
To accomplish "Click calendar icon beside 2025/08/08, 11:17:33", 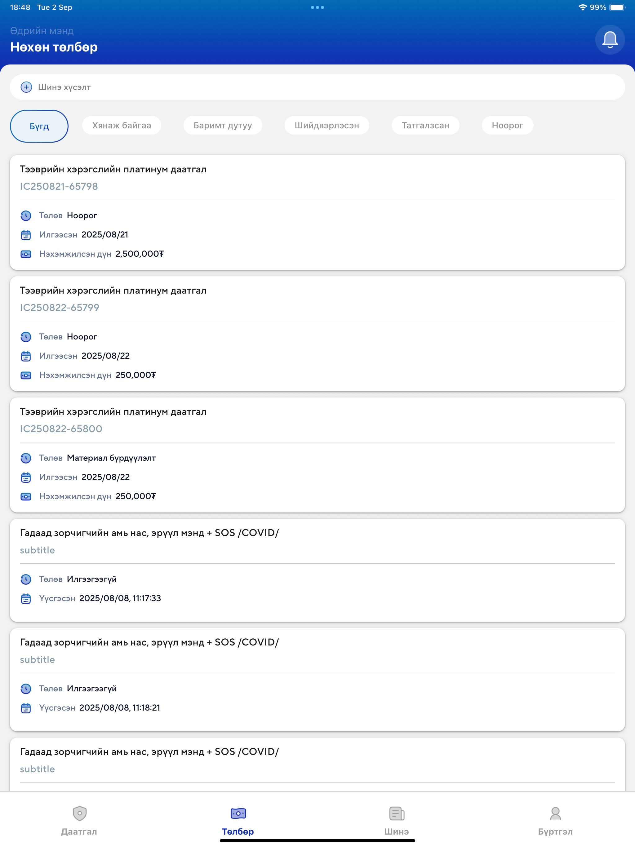I will point(26,598).
